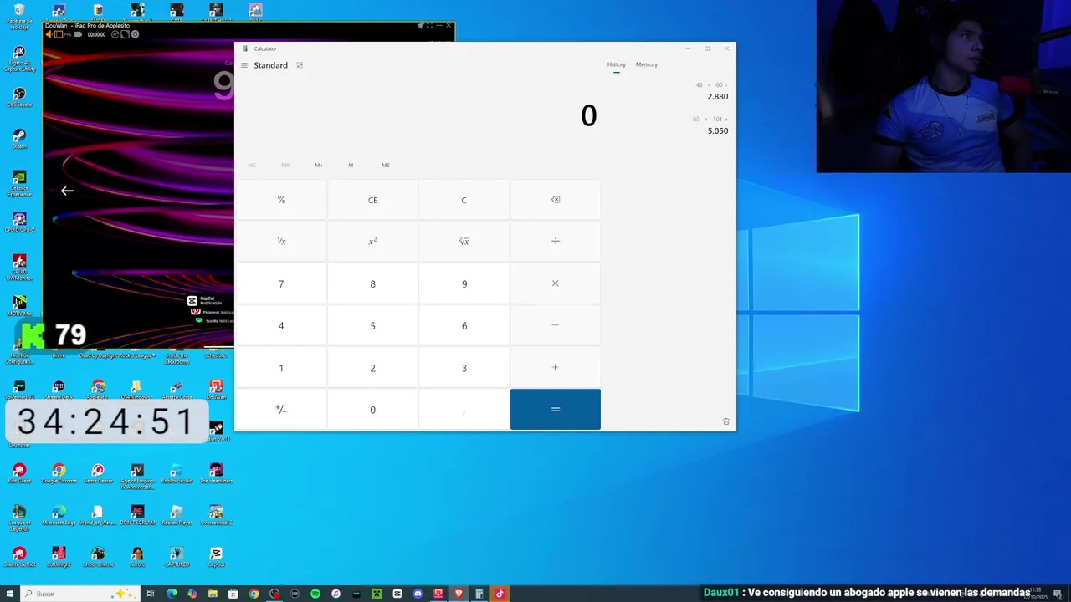The width and height of the screenshot is (1071, 602).
Task: Open Age of Empires IV desktop shortcut
Action: pos(137,476)
